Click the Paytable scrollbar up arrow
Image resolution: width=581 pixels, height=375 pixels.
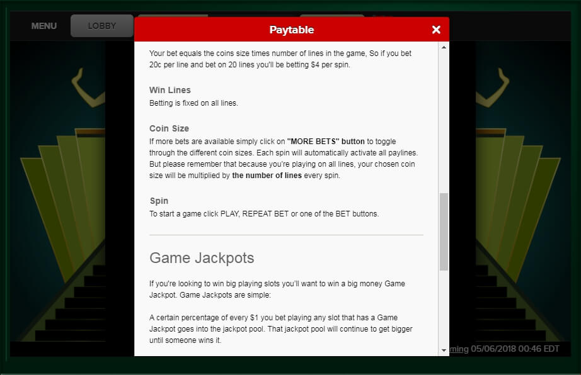click(444, 48)
